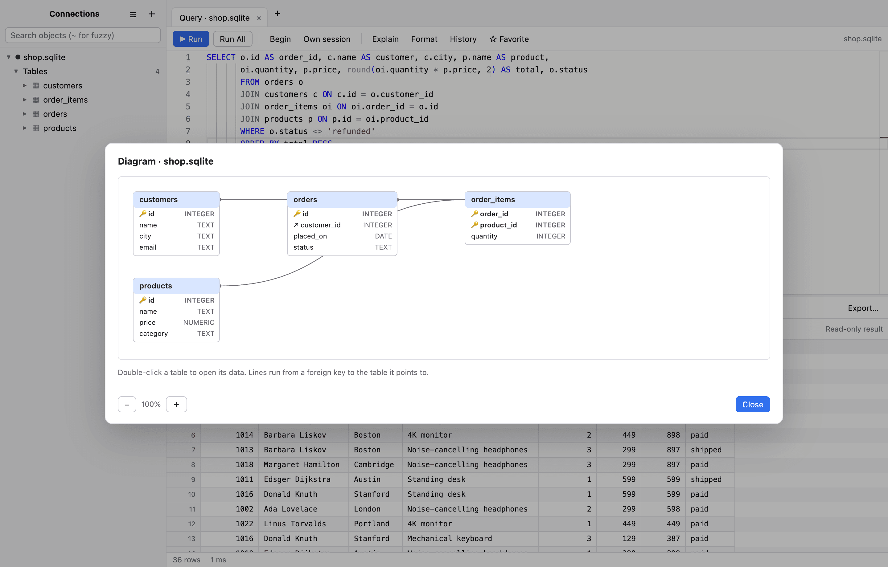Click the order_id key icon in order_items
The width and height of the screenshot is (888, 567).
pyautogui.click(x=475, y=214)
